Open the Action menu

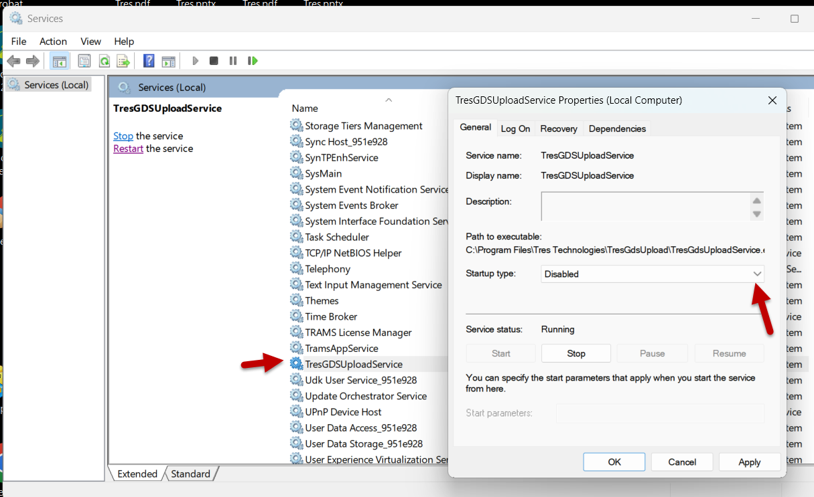click(x=53, y=41)
